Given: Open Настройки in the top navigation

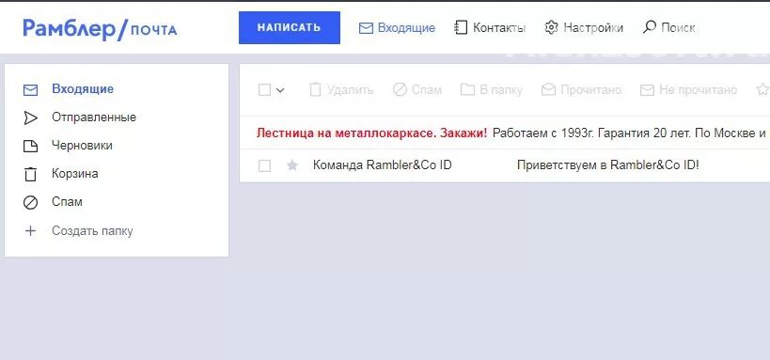Looking at the screenshot, I should 593,28.
